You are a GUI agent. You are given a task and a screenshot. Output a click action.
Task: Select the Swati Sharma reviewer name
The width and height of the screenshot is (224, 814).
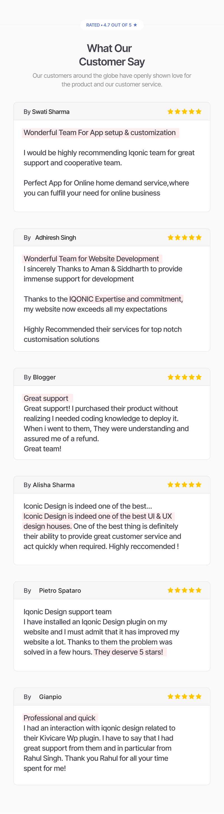click(51, 112)
